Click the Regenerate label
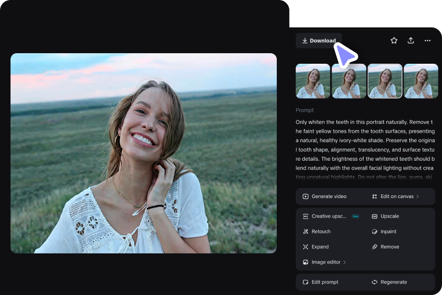Screen dimensions: 442x295 click(394, 282)
